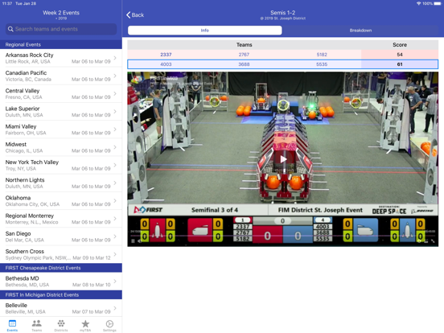Tap the Wi-Fi icon in status bar
Screen dimensions: 444x333
point(418,3)
